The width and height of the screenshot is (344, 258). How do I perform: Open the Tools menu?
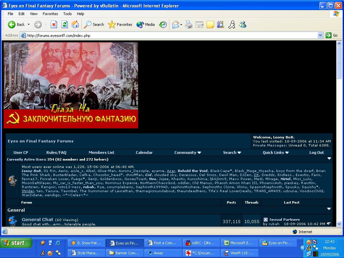67,14
